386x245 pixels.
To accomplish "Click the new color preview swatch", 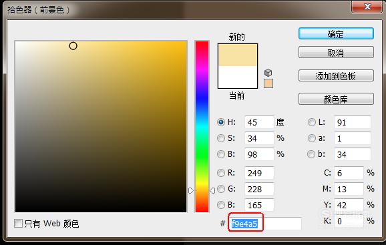I will point(238,55).
